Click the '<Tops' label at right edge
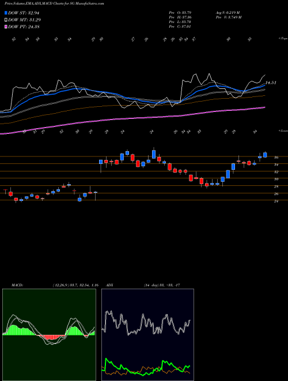This screenshot has height=381, width=288. 283,39
